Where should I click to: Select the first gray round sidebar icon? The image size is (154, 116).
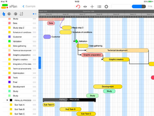[x=9, y=14]
